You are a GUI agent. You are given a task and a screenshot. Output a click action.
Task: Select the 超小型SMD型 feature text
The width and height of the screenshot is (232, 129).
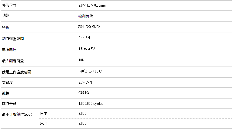[x=89, y=27]
